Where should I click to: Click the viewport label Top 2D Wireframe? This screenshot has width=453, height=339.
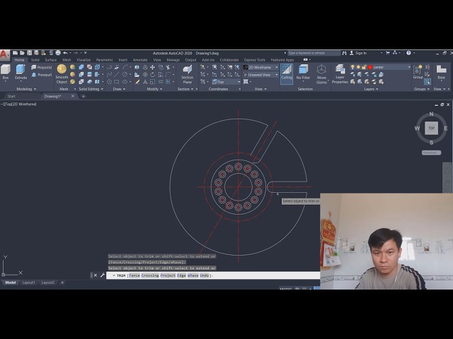pos(19,104)
